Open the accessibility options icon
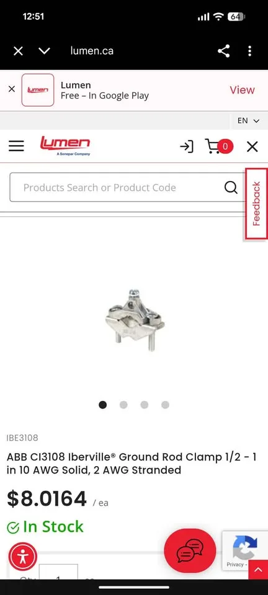The image size is (268, 595). (23, 557)
